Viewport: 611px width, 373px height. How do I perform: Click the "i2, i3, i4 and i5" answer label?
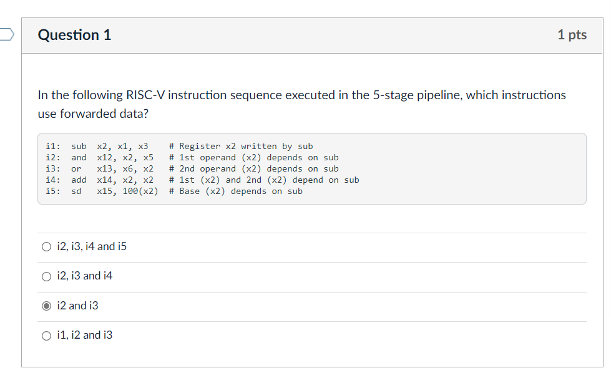click(92, 246)
